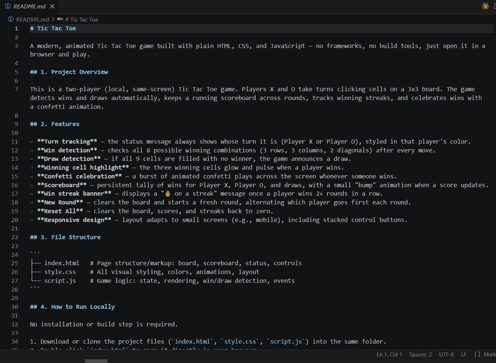
Task: Click the '## 1. Project Overview' heading
Action: [69, 72]
